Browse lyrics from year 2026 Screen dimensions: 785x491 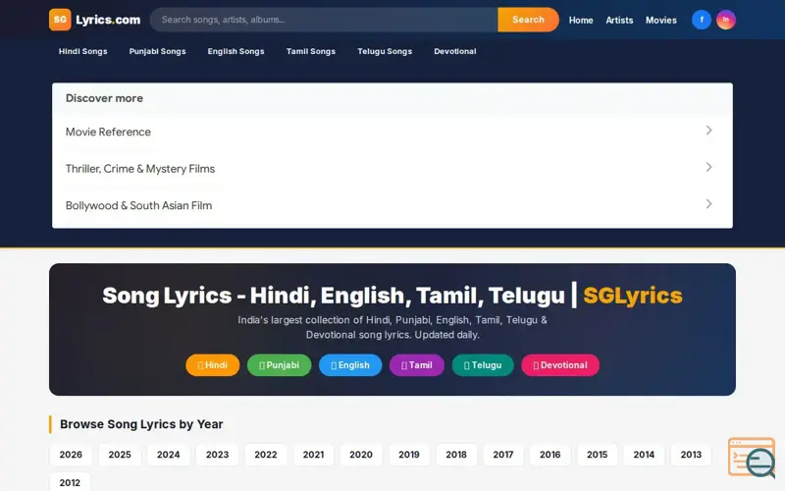[71, 455]
